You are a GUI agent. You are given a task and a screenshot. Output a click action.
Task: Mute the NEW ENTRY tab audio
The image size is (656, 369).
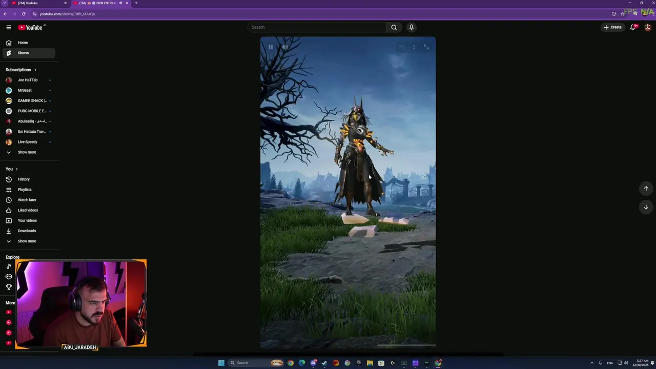[120, 3]
